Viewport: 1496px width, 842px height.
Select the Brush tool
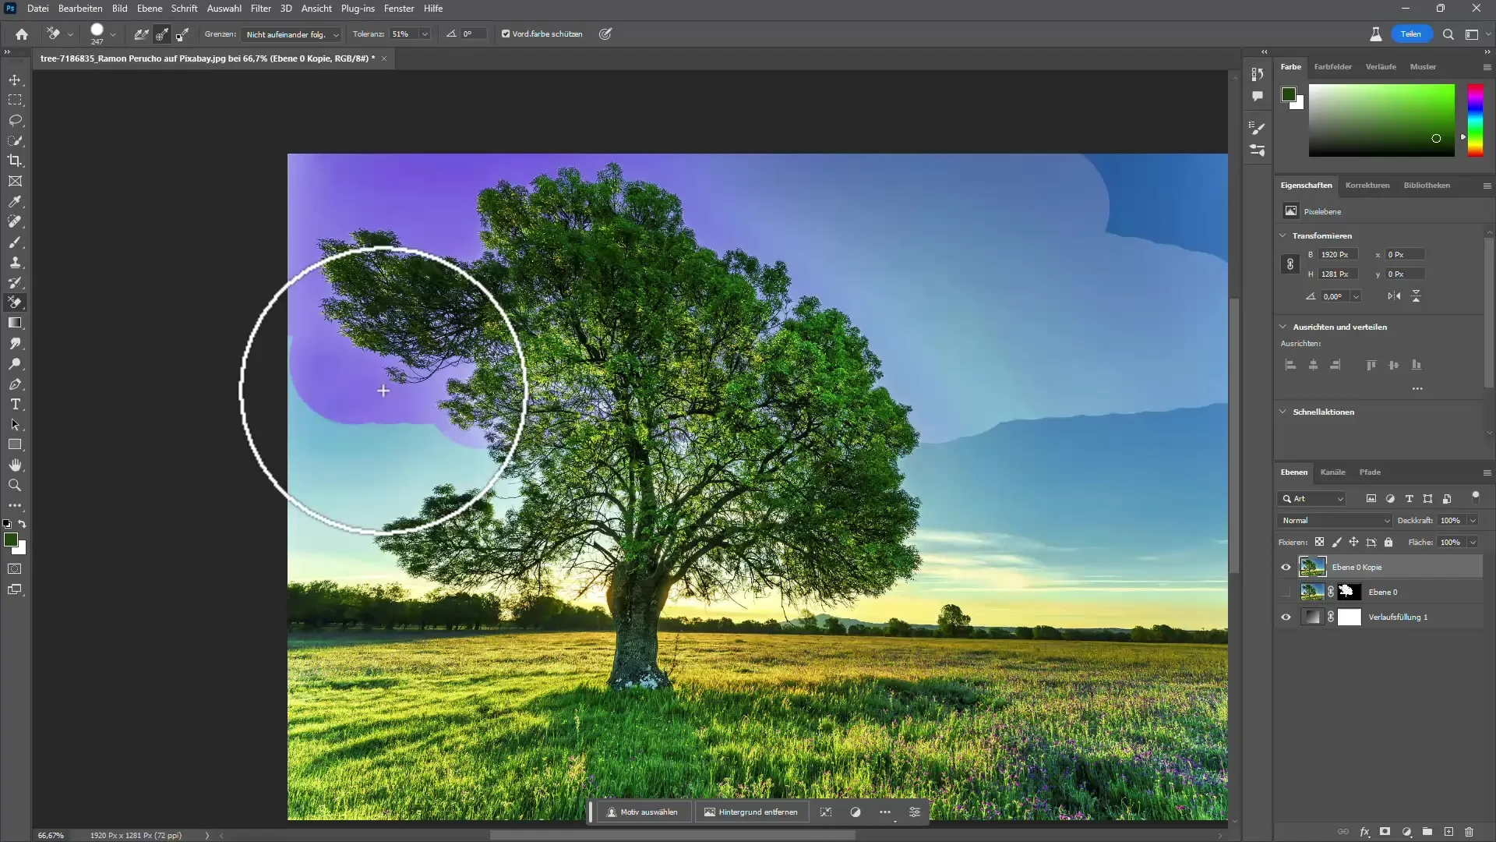[x=14, y=242]
